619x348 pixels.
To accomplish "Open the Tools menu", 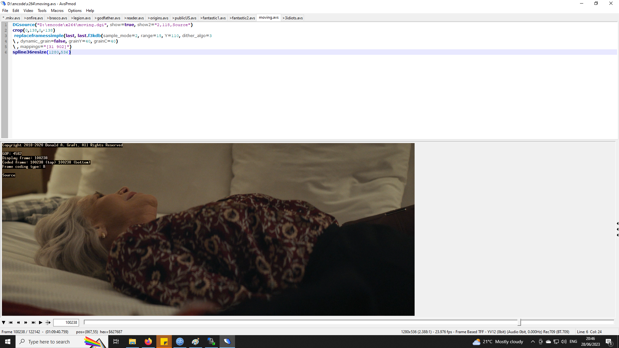I will pyautogui.click(x=42, y=11).
